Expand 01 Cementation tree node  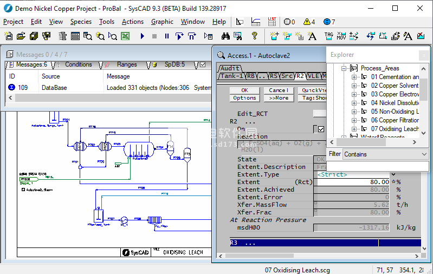[x=354, y=77]
